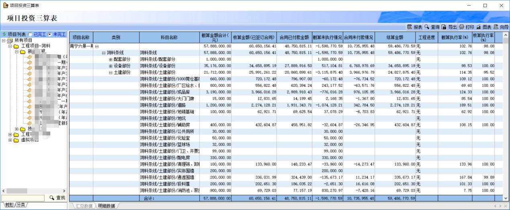
Task: Click the search input field beside 查找
Action: (x=23, y=198)
